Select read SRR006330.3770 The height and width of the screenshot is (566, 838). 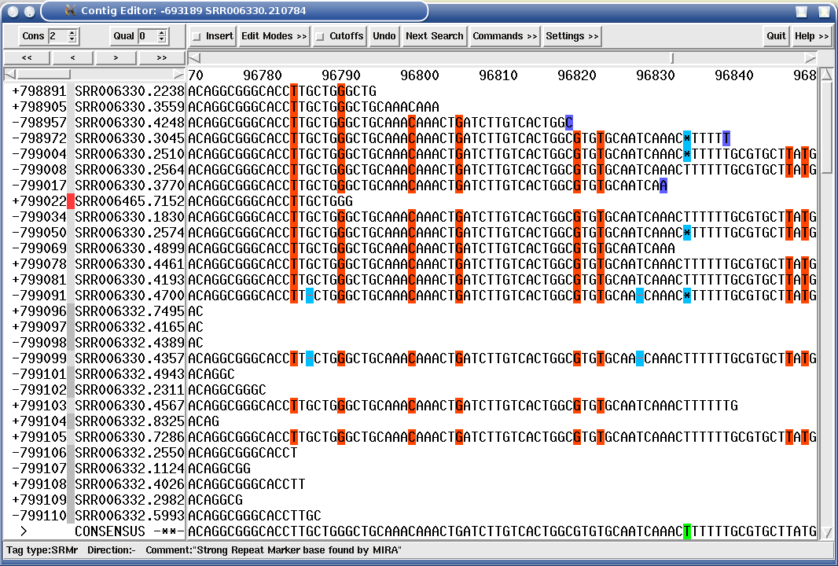[x=130, y=186]
